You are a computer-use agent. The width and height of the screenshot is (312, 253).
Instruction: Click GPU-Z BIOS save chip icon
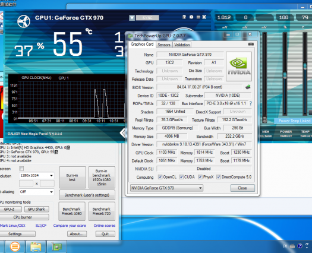(248, 87)
